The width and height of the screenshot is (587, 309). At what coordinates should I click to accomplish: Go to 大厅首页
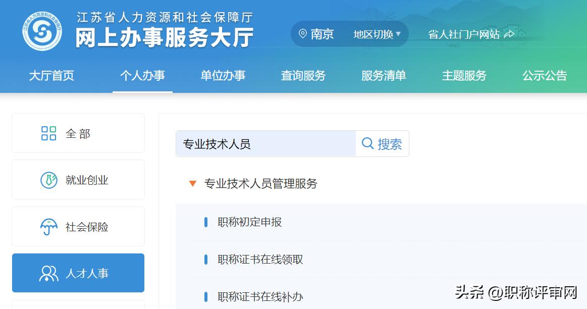tap(51, 76)
